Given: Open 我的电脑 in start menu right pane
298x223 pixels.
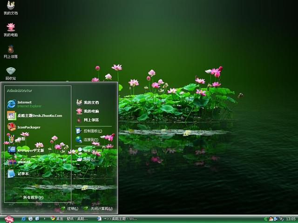Looking at the screenshot, I should point(91,111).
